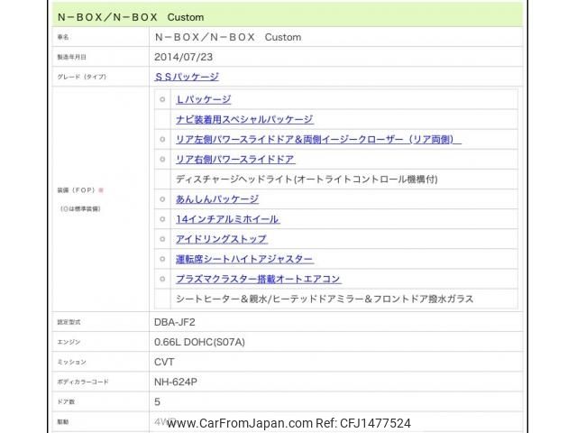Open the SSパッケージ grade link
577x433 pixels.
click(187, 77)
